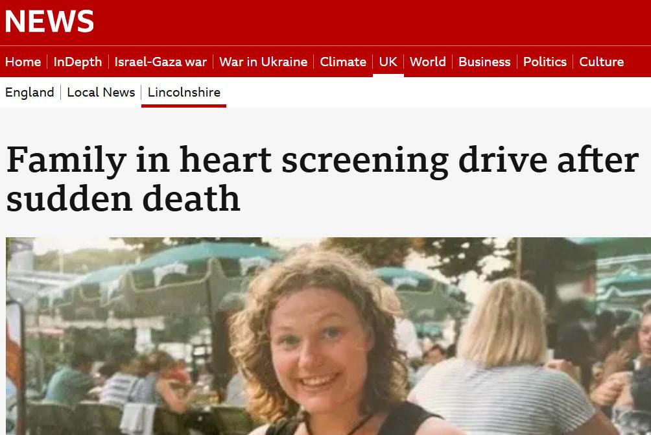Open the Politics section

[545, 62]
